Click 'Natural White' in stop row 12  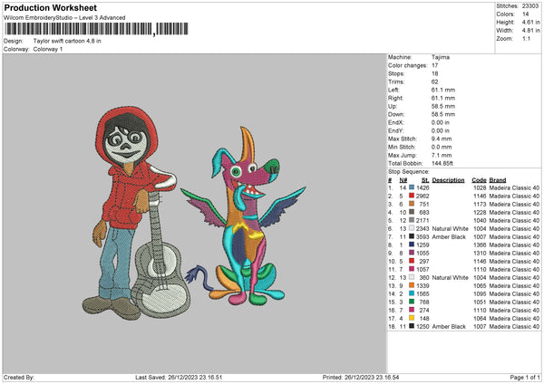point(451,277)
